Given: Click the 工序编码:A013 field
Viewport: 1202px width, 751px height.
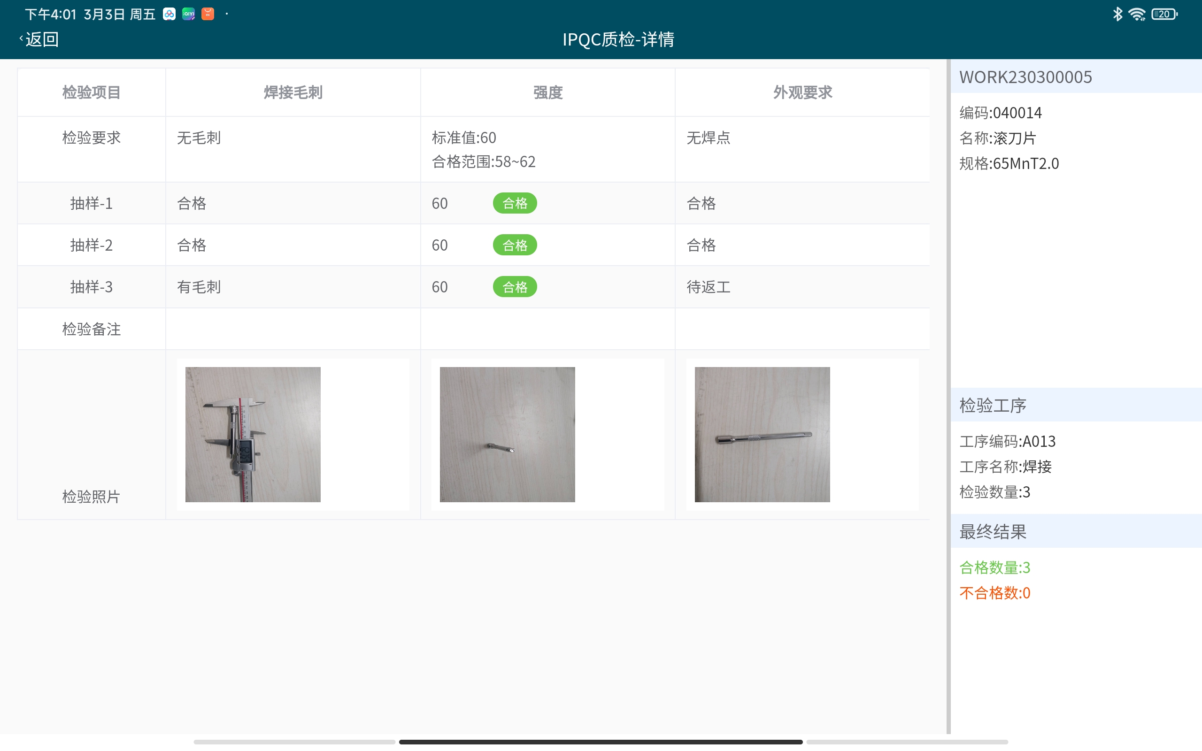Looking at the screenshot, I should pos(1007,441).
